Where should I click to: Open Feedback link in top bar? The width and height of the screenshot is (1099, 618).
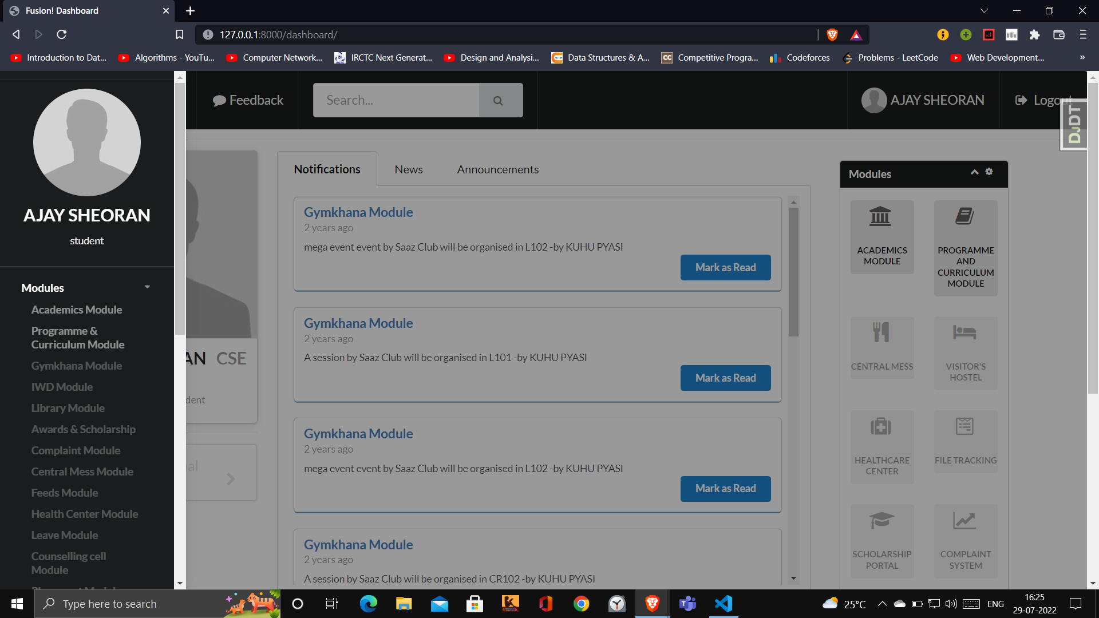(248, 100)
